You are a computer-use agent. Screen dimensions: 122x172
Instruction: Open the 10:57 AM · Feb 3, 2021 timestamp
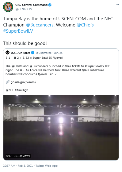coord(18,166)
